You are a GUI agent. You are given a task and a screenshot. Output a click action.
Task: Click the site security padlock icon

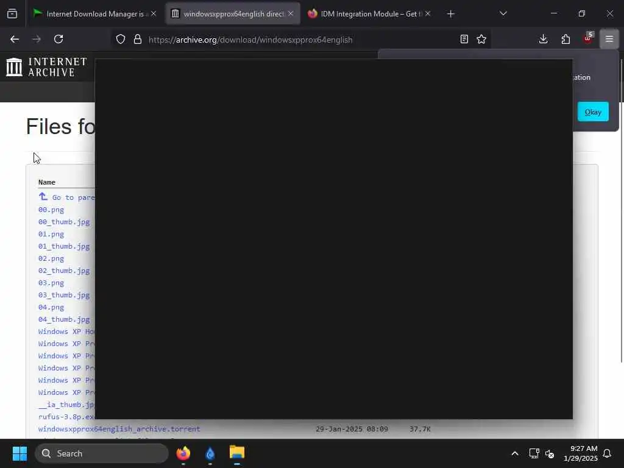[138, 39]
